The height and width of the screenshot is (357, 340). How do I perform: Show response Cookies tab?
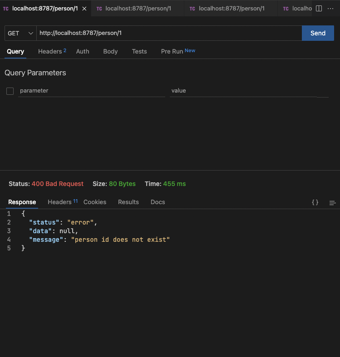tap(95, 202)
